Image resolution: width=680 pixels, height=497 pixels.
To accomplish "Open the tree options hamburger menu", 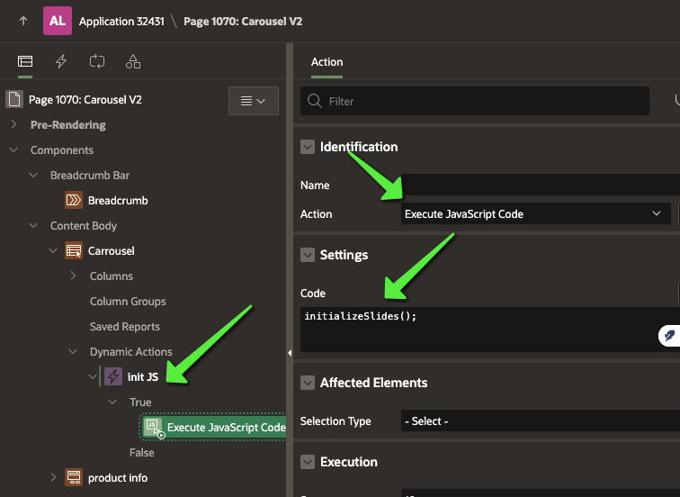I will pos(253,102).
